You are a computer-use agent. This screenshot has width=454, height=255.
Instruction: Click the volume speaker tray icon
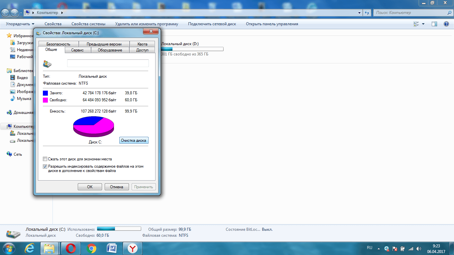[419, 248]
